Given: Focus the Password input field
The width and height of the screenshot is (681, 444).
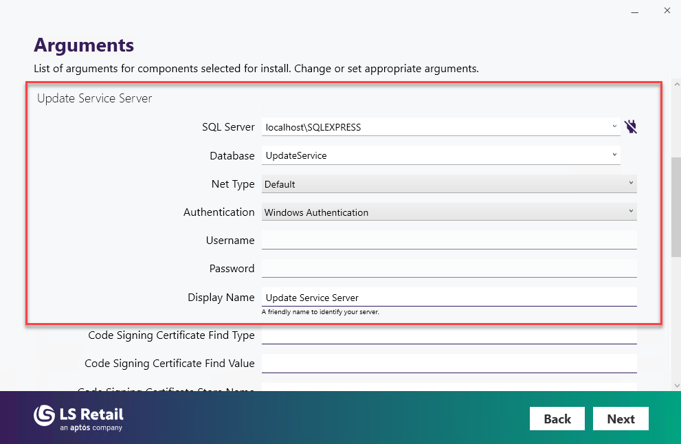Looking at the screenshot, I should click(449, 268).
